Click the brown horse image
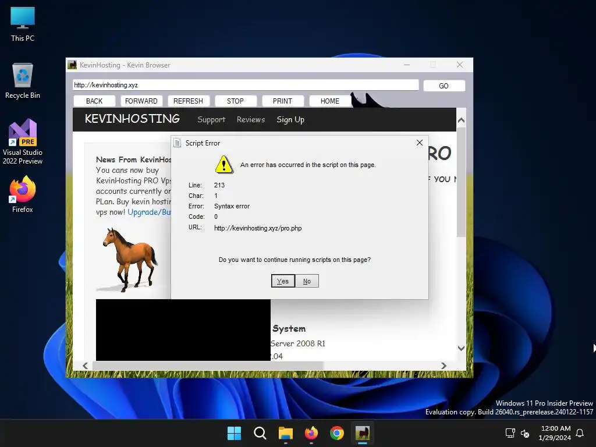596x447 pixels. coord(130,260)
